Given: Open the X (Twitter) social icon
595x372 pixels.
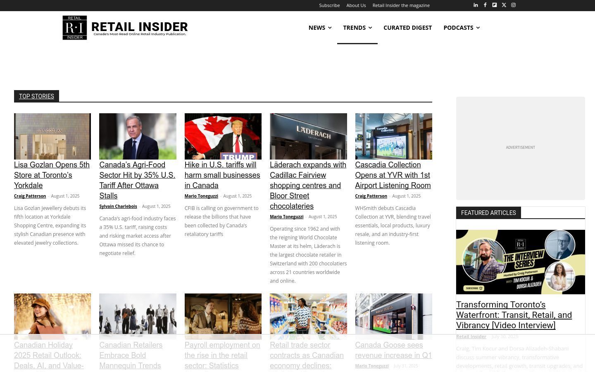Looking at the screenshot, I should [504, 5].
